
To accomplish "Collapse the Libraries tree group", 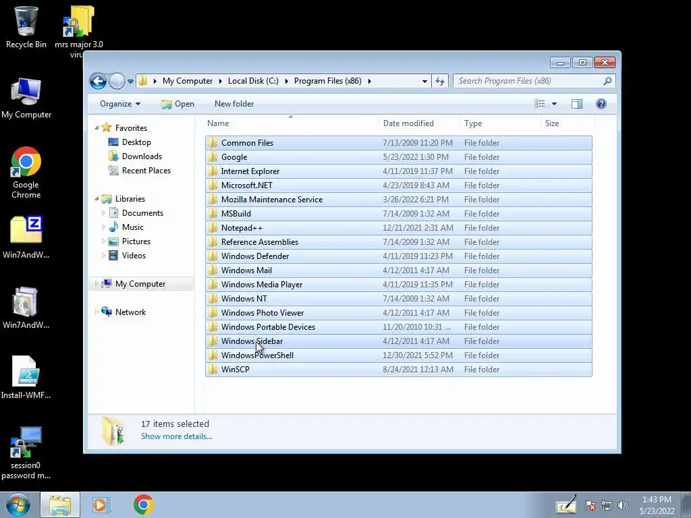I will [x=96, y=199].
